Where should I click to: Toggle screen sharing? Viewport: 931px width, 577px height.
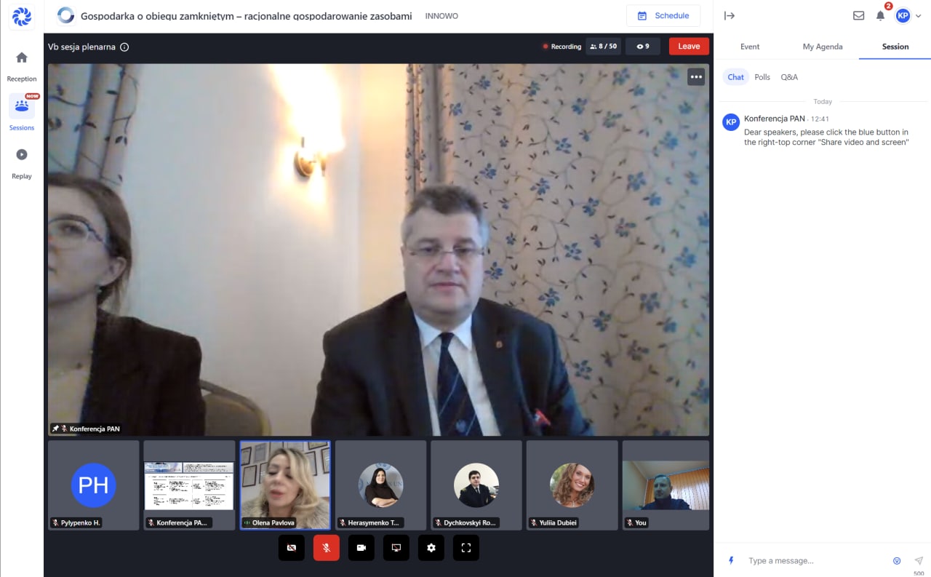[x=396, y=548]
